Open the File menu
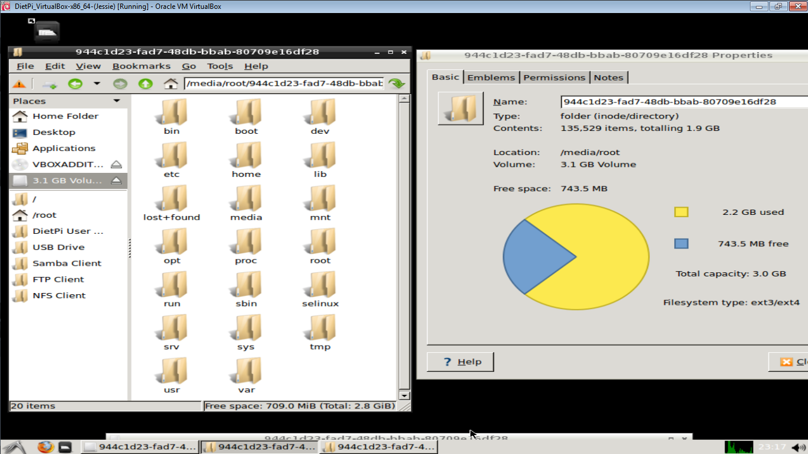808x454 pixels. (x=25, y=66)
